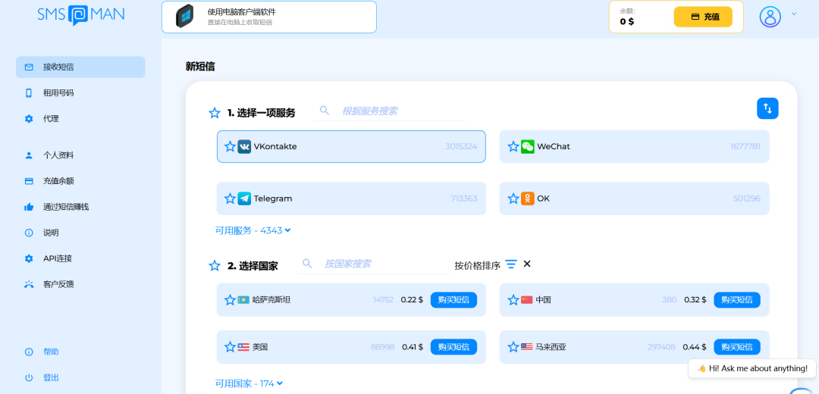Click the info icon beside 说明
Viewport: 819px width, 394px height.
[29, 233]
